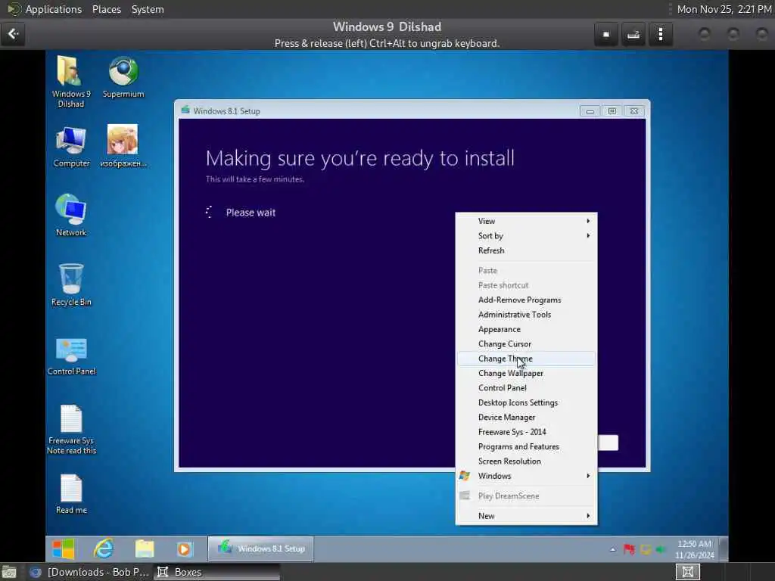This screenshot has width=775, height=581.
Task: Switch to the Boxes taskbar entry
Action: click(216, 572)
